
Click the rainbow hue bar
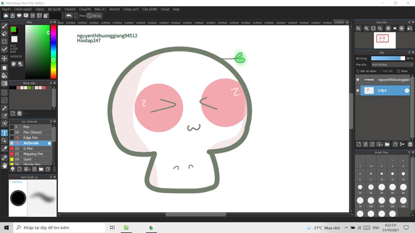tap(53, 52)
